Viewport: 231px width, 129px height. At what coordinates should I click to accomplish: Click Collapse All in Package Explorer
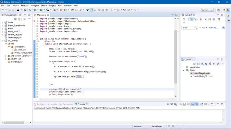tap(15, 19)
